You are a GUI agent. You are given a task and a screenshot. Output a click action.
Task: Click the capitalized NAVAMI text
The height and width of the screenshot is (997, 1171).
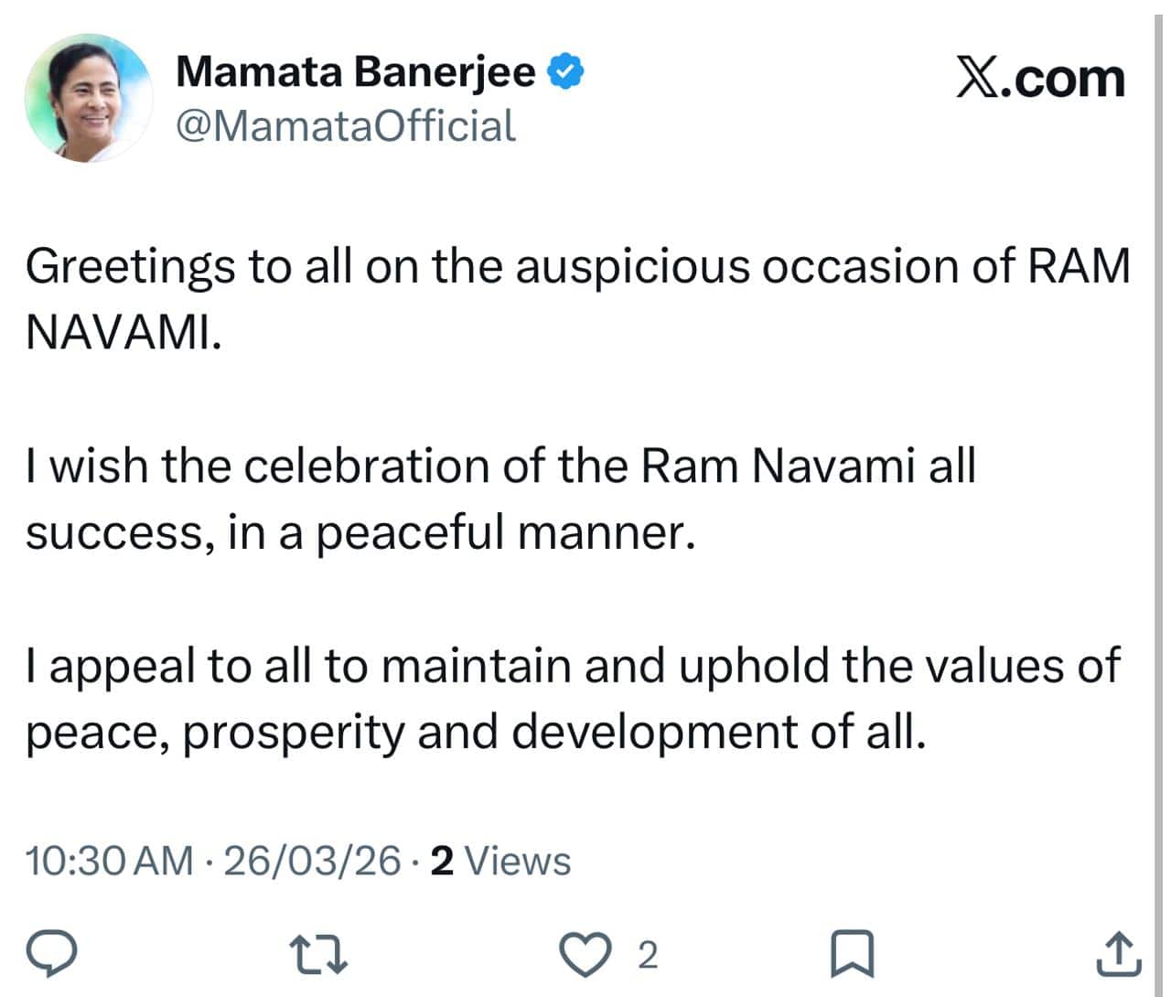[123, 334]
